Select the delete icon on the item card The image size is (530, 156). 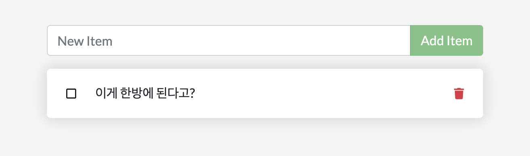(x=459, y=93)
